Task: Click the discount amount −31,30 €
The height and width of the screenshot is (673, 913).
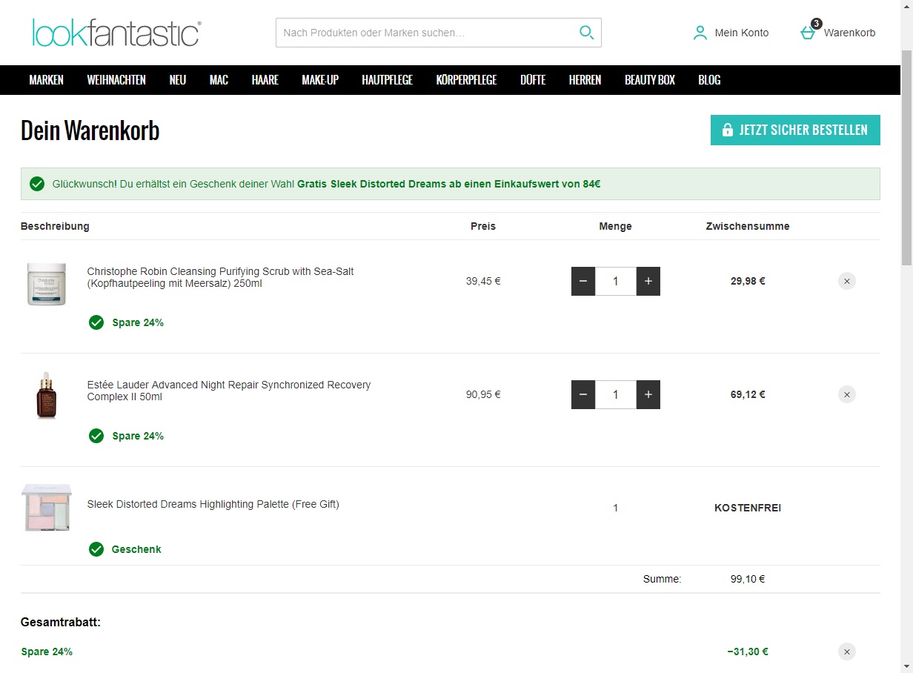Action: [748, 652]
